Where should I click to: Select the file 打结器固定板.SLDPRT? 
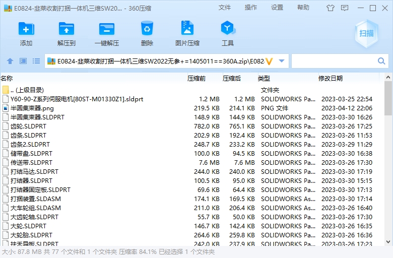click(192, 190)
